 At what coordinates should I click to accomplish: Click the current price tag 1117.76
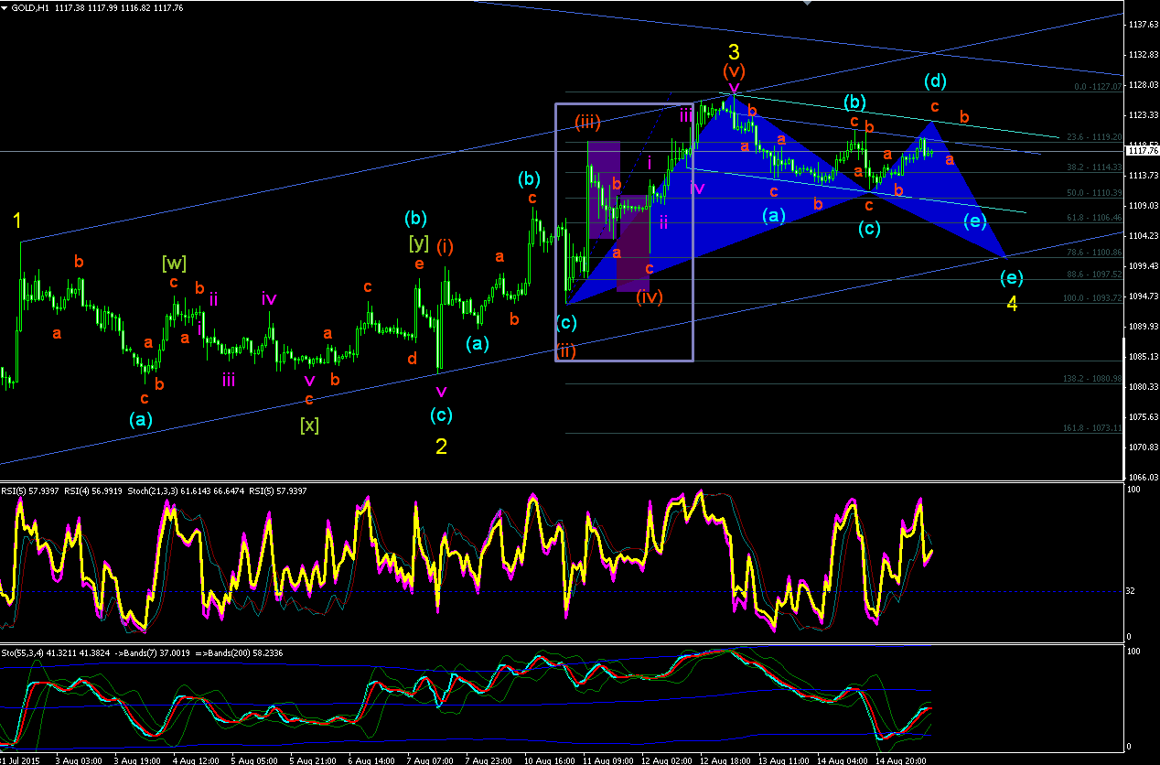coord(1141,152)
